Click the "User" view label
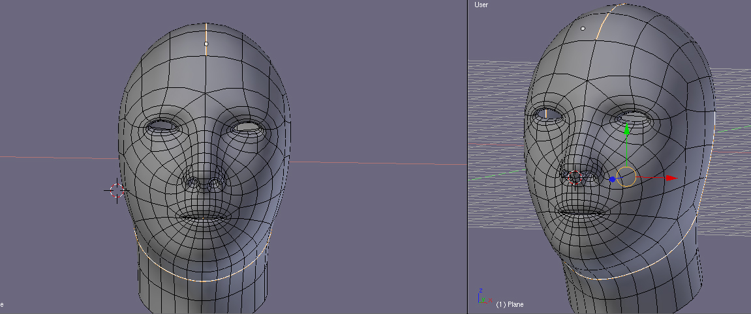 click(482, 5)
